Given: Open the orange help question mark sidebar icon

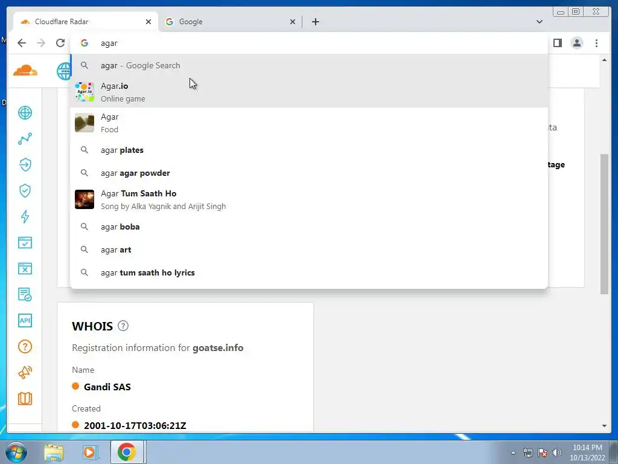Looking at the screenshot, I should [25, 346].
